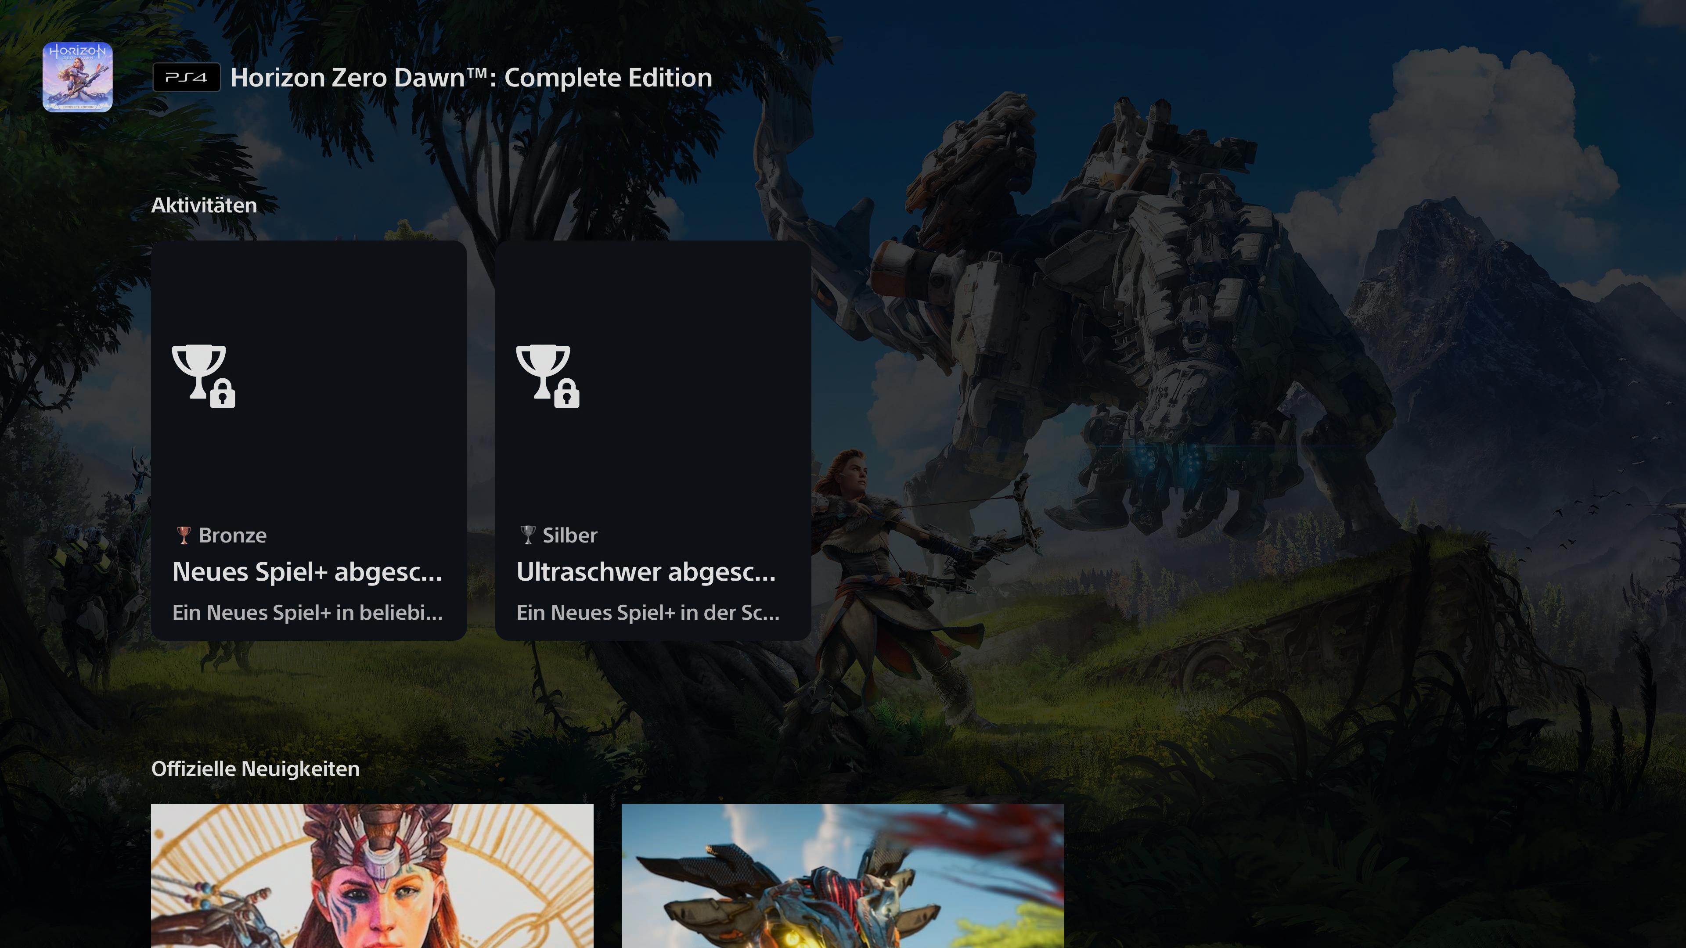
Task: Click the small bronze trophy icon
Action: coord(183,535)
